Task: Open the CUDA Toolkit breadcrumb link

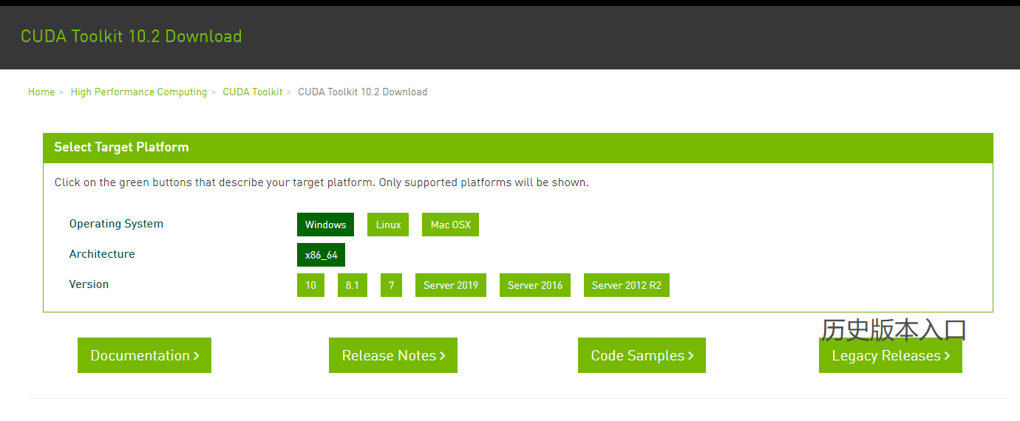Action: coord(253,92)
